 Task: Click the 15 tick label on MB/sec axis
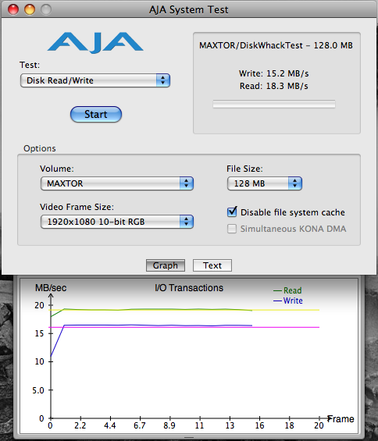pos(39,333)
